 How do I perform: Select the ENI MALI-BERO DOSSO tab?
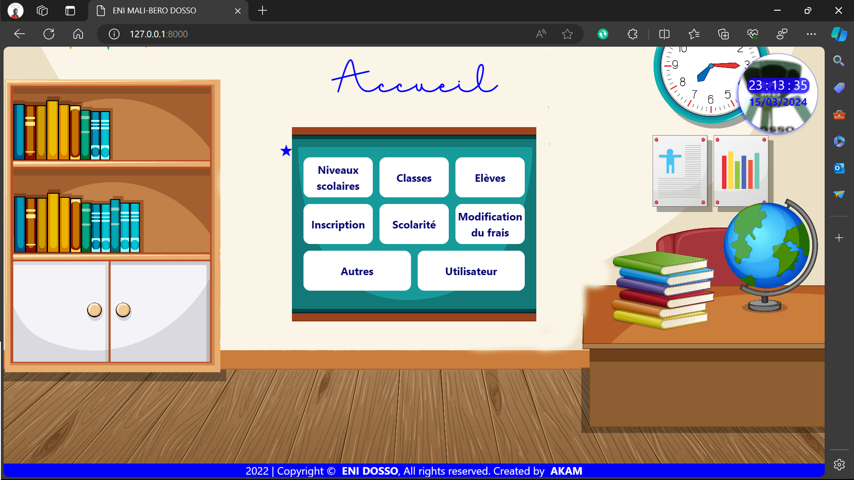pos(168,11)
